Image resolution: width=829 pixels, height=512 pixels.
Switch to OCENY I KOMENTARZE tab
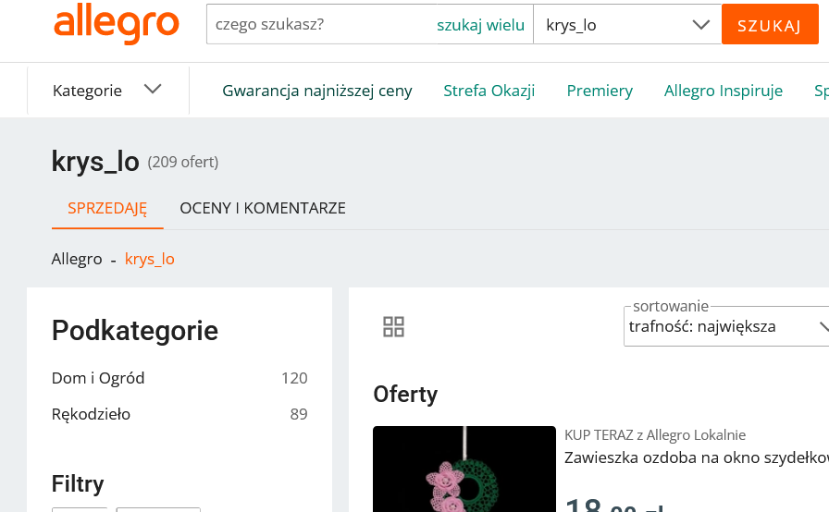(263, 208)
